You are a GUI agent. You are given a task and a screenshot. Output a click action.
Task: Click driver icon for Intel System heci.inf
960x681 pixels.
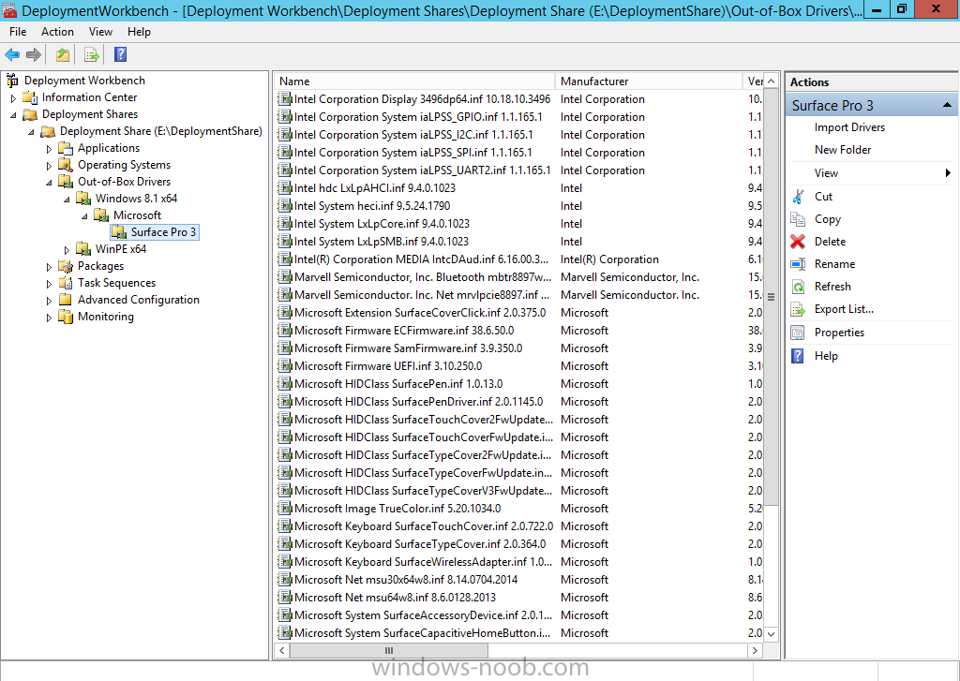click(x=285, y=205)
